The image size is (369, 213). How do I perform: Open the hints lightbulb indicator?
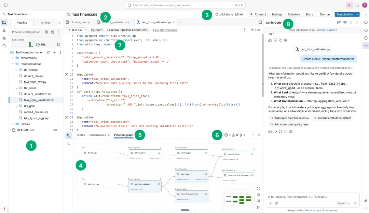[242, 135]
